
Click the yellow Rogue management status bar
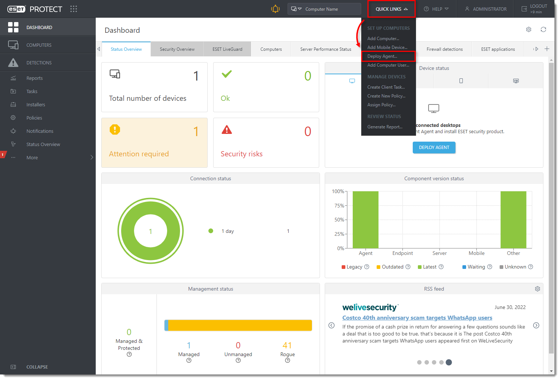click(x=240, y=325)
